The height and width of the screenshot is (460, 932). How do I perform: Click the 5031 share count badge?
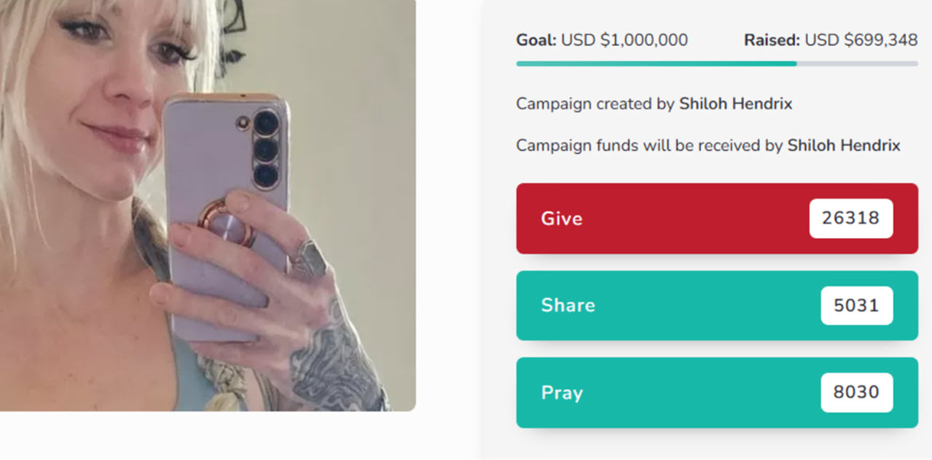click(857, 305)
